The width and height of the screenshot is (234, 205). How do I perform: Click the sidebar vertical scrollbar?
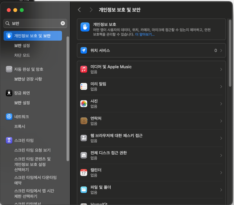(68, 99)
